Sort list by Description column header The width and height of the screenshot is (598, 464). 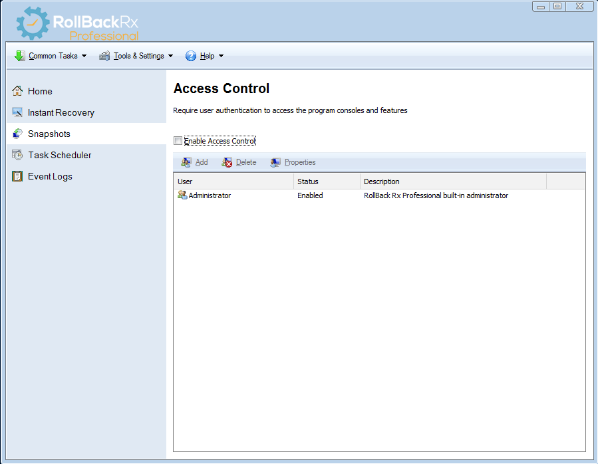tap(453, 181)
